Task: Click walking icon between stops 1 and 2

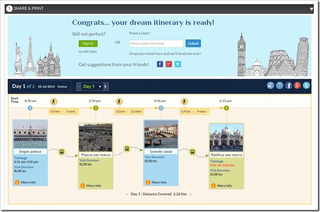Action: tap(54, 101)
